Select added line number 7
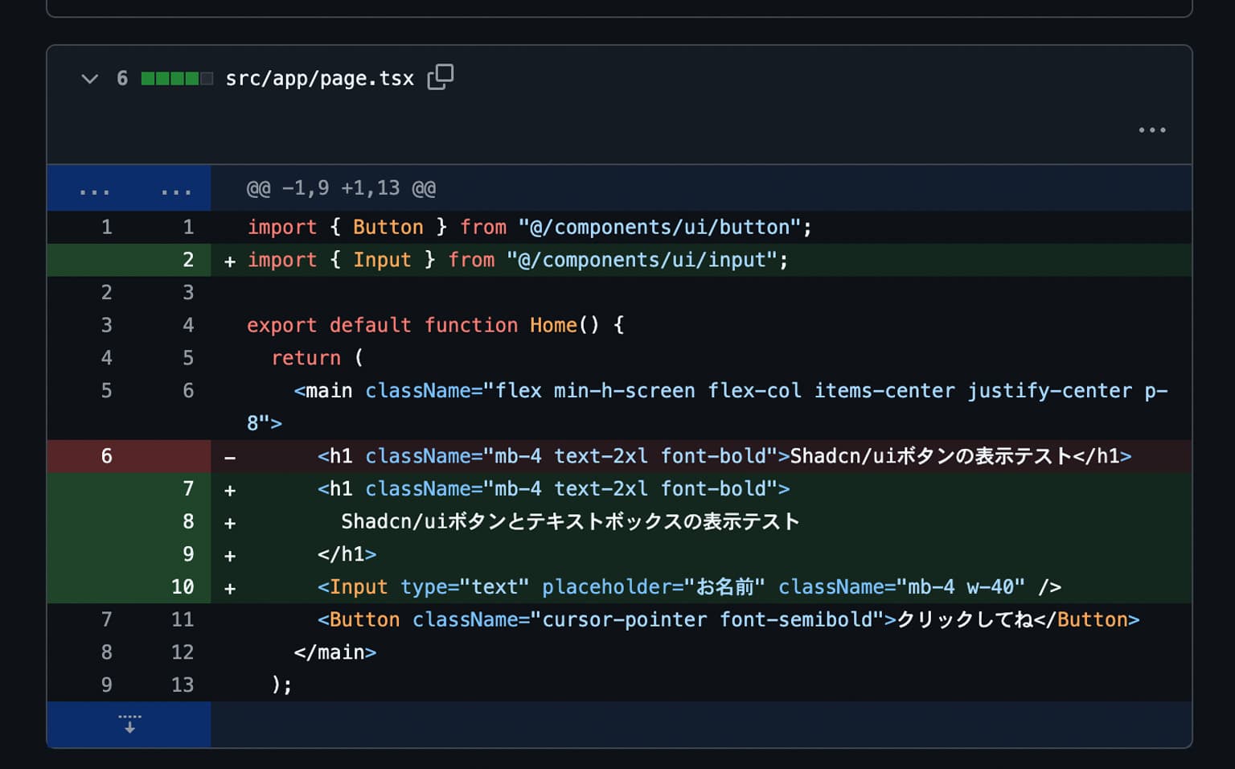The height and width of the screenshot is (769, 1235). pyautogui.click(x=188, y=489)
